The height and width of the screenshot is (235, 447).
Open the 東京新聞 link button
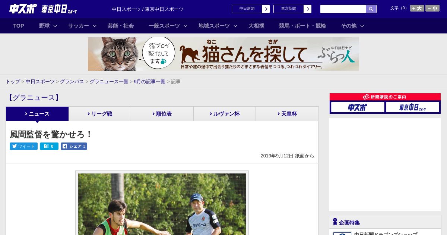tap(289, 9)
